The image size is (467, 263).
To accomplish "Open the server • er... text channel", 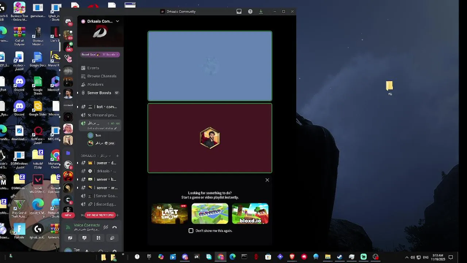I will [100, 188].
